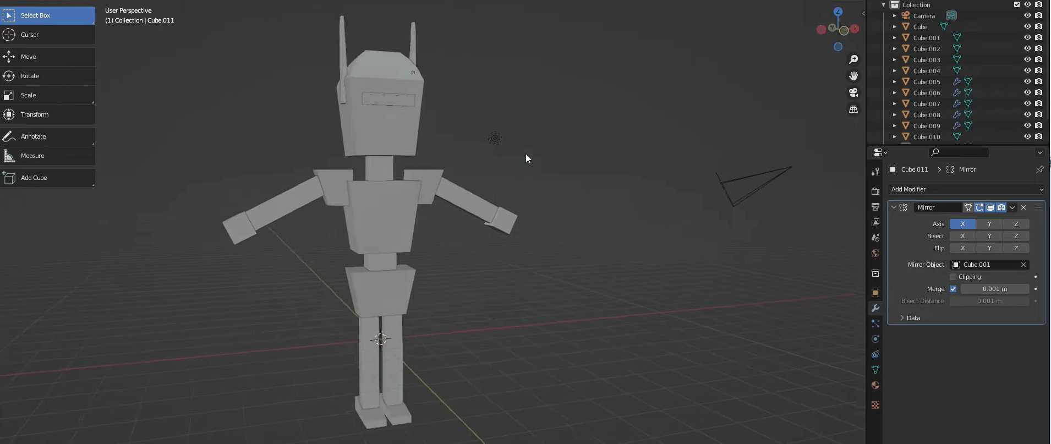Open the Object Data properties tab
The width and height of the screenshot is (1051, 444).
[875, 370]
